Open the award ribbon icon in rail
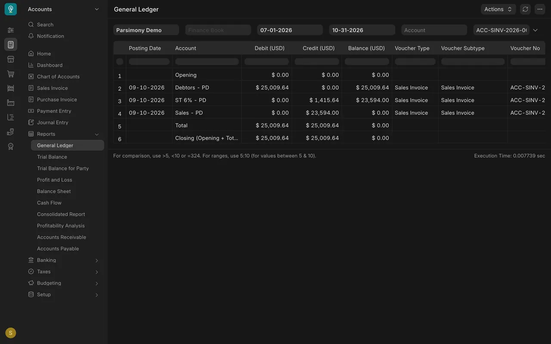Viewport: 551px width, 344px height. [x=11, y=146]
